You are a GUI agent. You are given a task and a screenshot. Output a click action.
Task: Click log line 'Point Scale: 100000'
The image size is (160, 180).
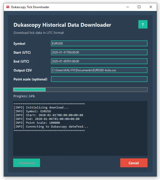(37, 123)
